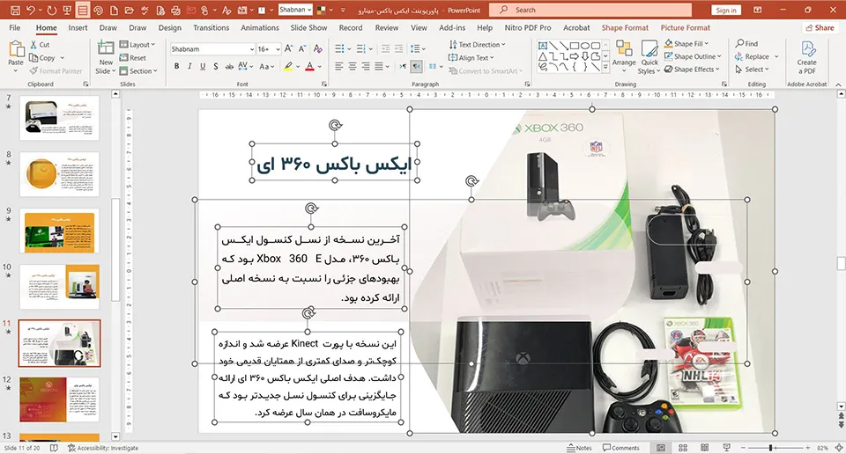Expand Shape Outline dropdown
This screenshot has width=846, height=454.
point(693,56)
